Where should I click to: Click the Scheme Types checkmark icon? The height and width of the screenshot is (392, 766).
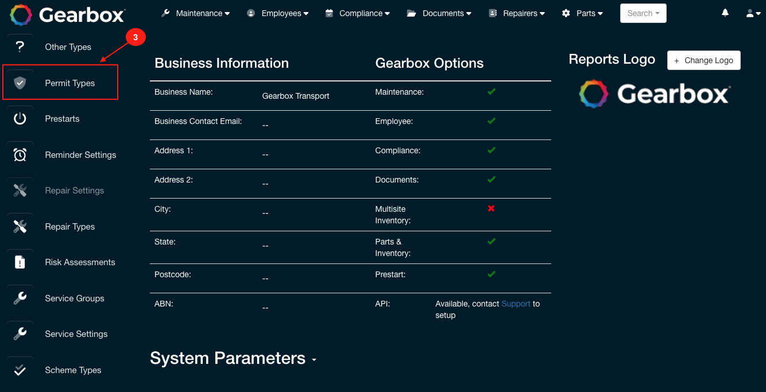(x=20, y=370)
